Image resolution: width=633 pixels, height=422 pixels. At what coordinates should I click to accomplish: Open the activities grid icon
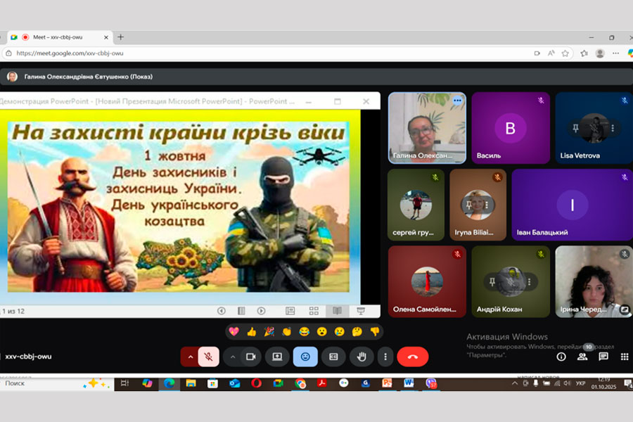point(624,357)
